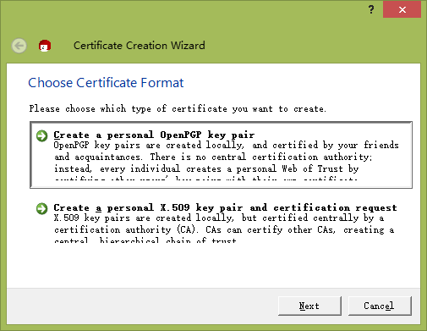Close the Certificate Creation Wizard window
The width and height of the screenshot is (427, 331).
click(402, 9)
